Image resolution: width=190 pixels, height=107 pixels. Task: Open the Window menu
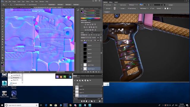(x=42, y=1)
